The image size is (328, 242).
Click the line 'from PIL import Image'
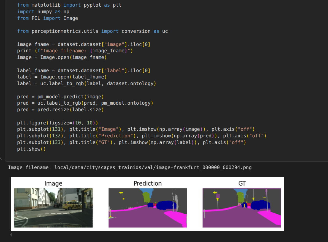[x=47, y=18]
